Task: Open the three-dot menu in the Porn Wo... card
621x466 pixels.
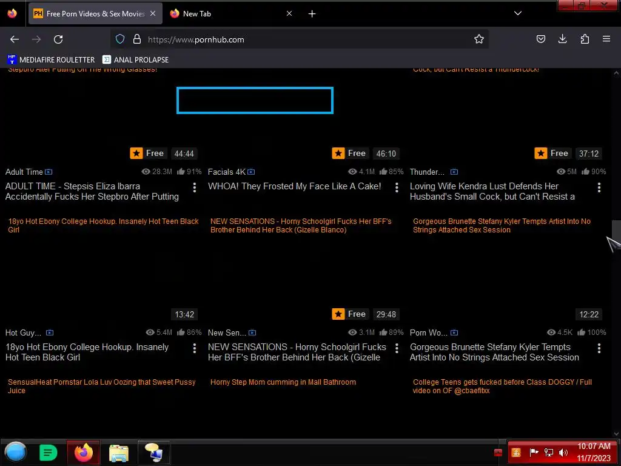Action: point(599,348)
